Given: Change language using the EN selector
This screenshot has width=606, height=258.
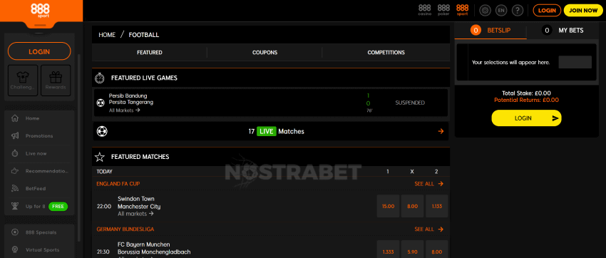Looking at the screenshot, I should point(501,11).
